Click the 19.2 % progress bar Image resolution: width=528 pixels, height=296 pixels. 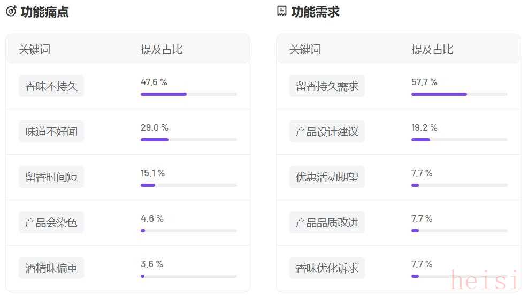(x=459, y=140)
